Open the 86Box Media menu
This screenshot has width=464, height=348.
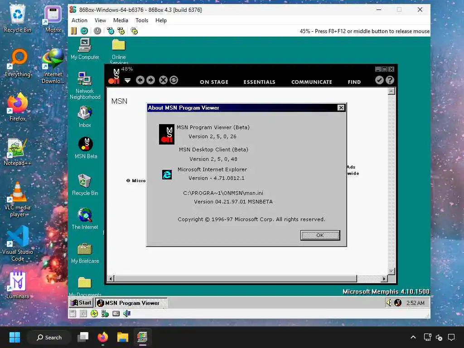tap(121, 20)
